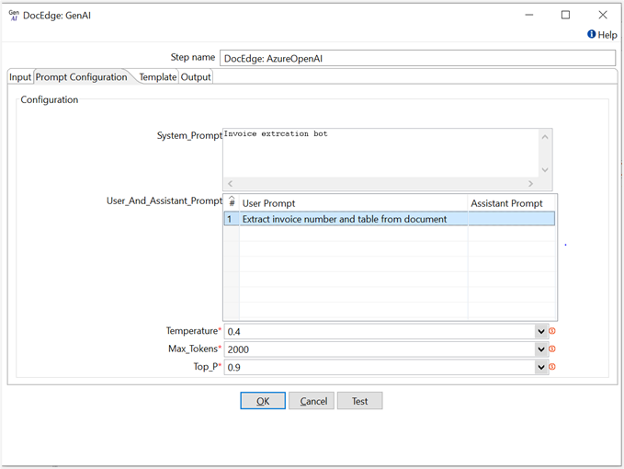Screen dimensions: 624x469
Task: Click the variable icon beside Top_P
Action: pos(553,367)
